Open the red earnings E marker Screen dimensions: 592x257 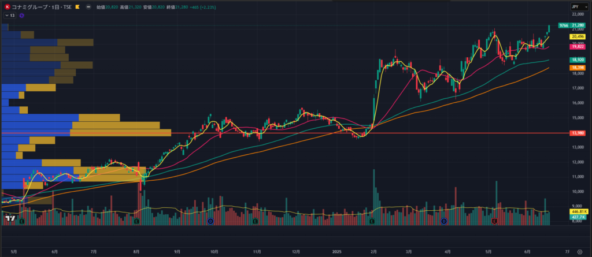click(x=495, y=221)
